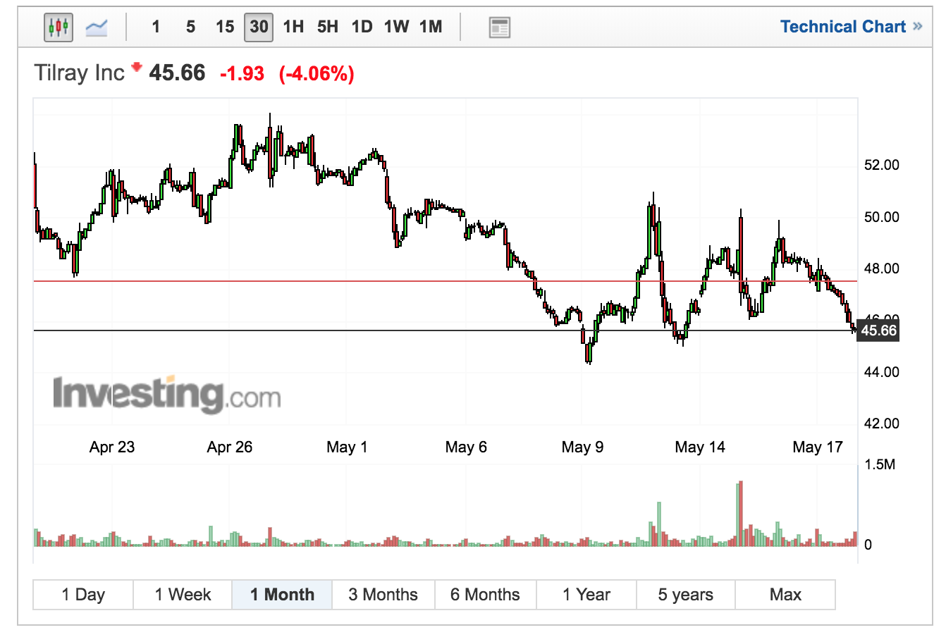The image size is (946, 637).
Task: Open the news overlay icon in toolbar
Action: coord(499,27)
